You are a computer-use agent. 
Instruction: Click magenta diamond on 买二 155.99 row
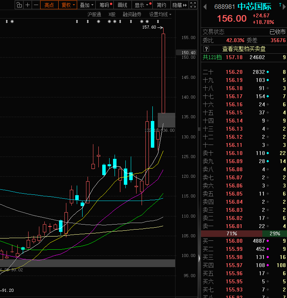coord(268,249)
